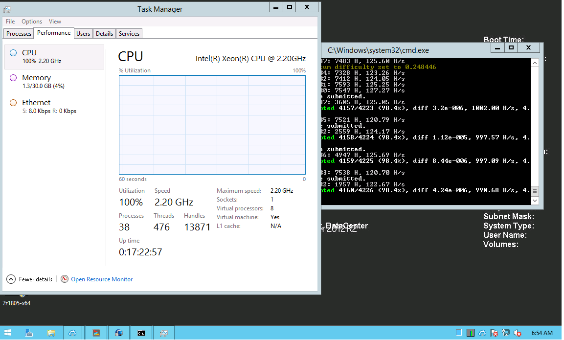Open the cloud app on the taskbar

[x=73, y=333]
